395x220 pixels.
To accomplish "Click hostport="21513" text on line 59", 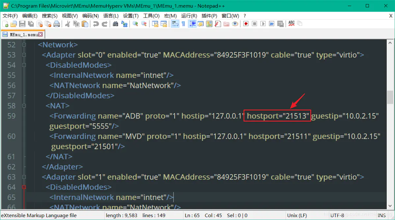I will [278, 116].
